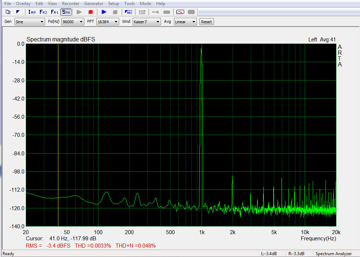Viewport: 360px width, 257px height.
Task: Click the gray key-shaped toolbar icon
Action: (x=155, y=12)
